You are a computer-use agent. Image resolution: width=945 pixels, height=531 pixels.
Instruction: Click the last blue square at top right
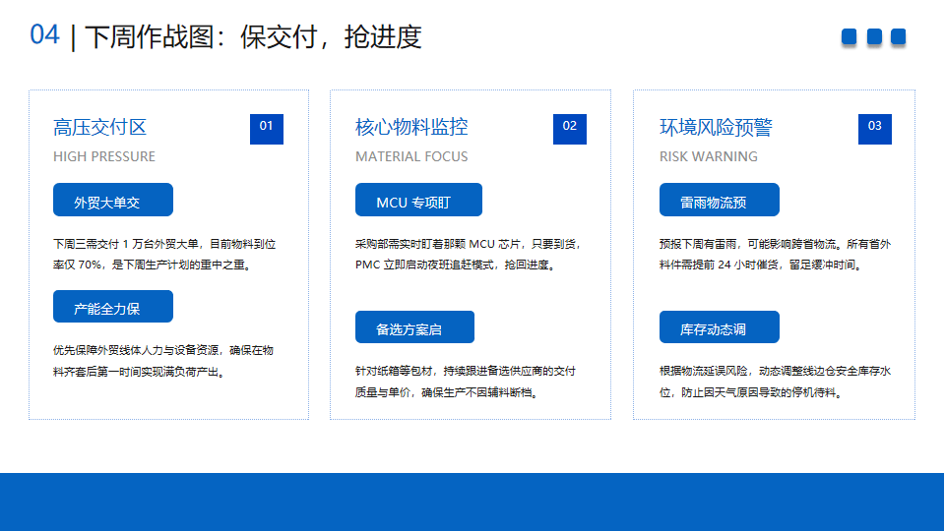(x=898, y=37)
